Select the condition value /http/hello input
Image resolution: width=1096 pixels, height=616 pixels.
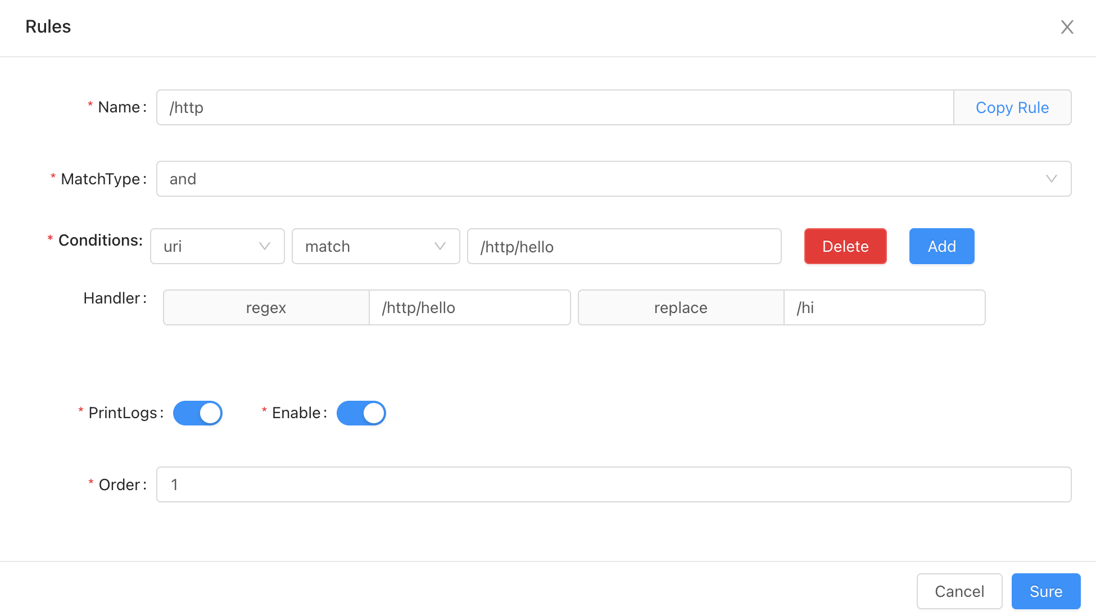(x=624, y=246)
